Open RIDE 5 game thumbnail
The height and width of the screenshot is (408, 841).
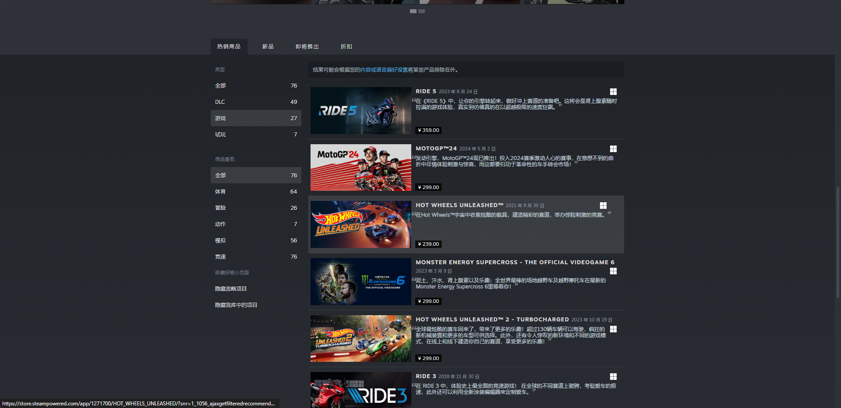pyautogui.click(x=361, y=110)
